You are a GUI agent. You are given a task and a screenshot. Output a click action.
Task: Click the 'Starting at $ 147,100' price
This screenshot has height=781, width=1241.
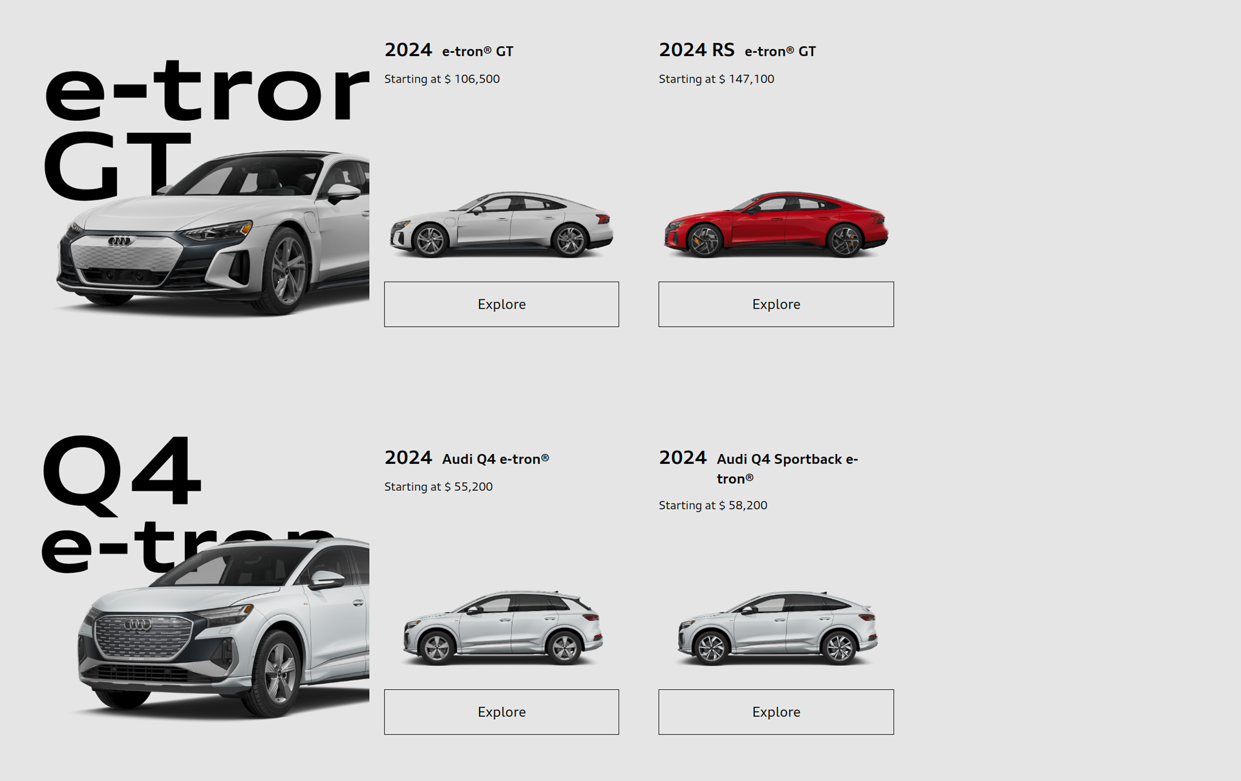pyautogui.click(x=716, y=79)
